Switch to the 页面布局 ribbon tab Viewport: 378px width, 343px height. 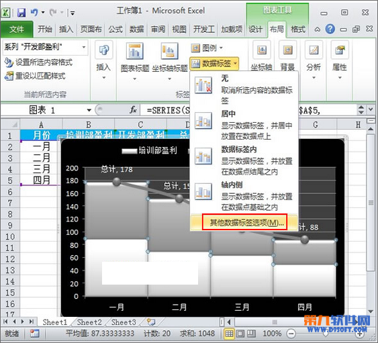(91, 30)
